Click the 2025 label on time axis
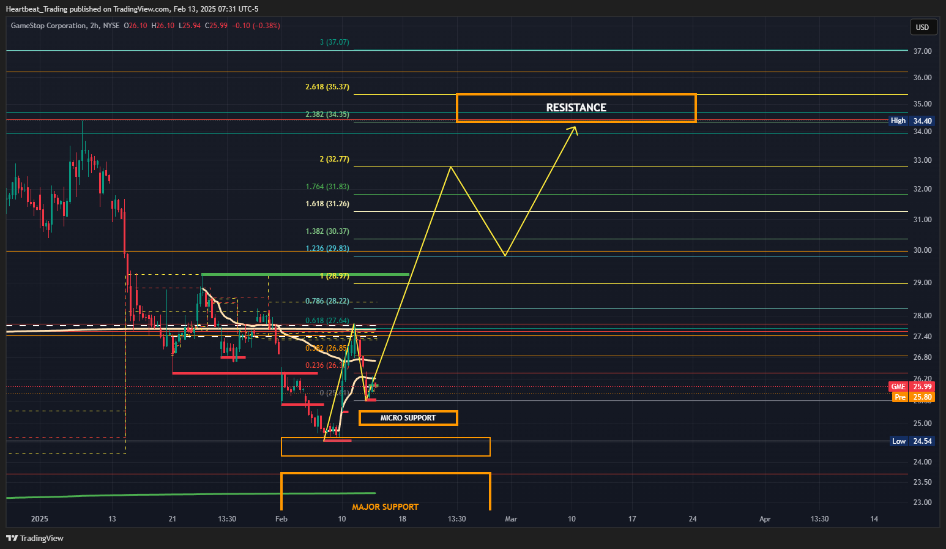This screenshot has height=549, width=946. [40, 519]
